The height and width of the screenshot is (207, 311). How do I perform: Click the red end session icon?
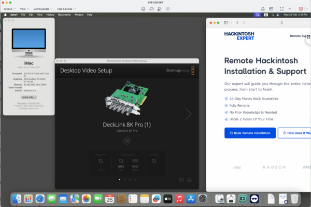(301, 9)
